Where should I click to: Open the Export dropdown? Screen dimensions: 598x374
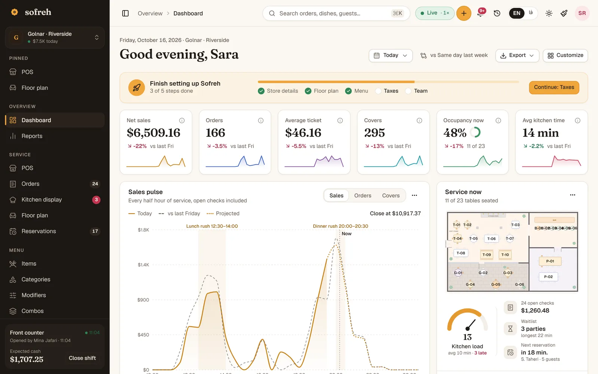coord(517,55)
